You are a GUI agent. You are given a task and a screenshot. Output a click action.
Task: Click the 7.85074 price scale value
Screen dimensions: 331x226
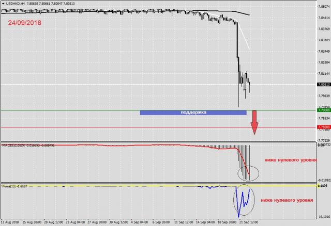(x=324, y=7)
